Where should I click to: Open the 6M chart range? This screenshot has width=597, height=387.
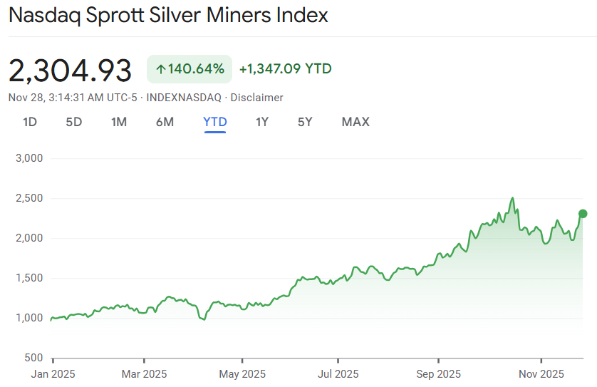click(165, 122)
